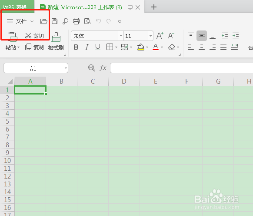253x216 pixels.
Task: Apply cell borders icon
Action: [110, 47]
